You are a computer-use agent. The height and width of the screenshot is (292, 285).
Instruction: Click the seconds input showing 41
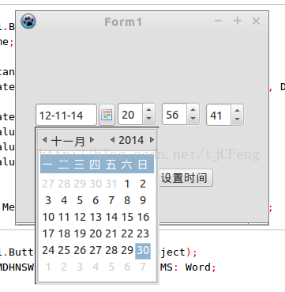pos(219,115)
